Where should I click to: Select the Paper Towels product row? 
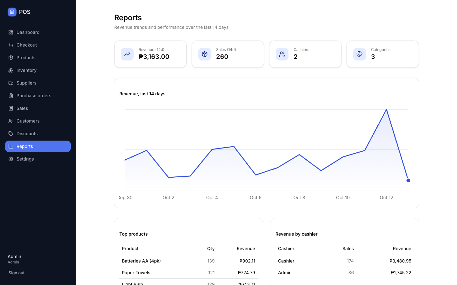189,273
